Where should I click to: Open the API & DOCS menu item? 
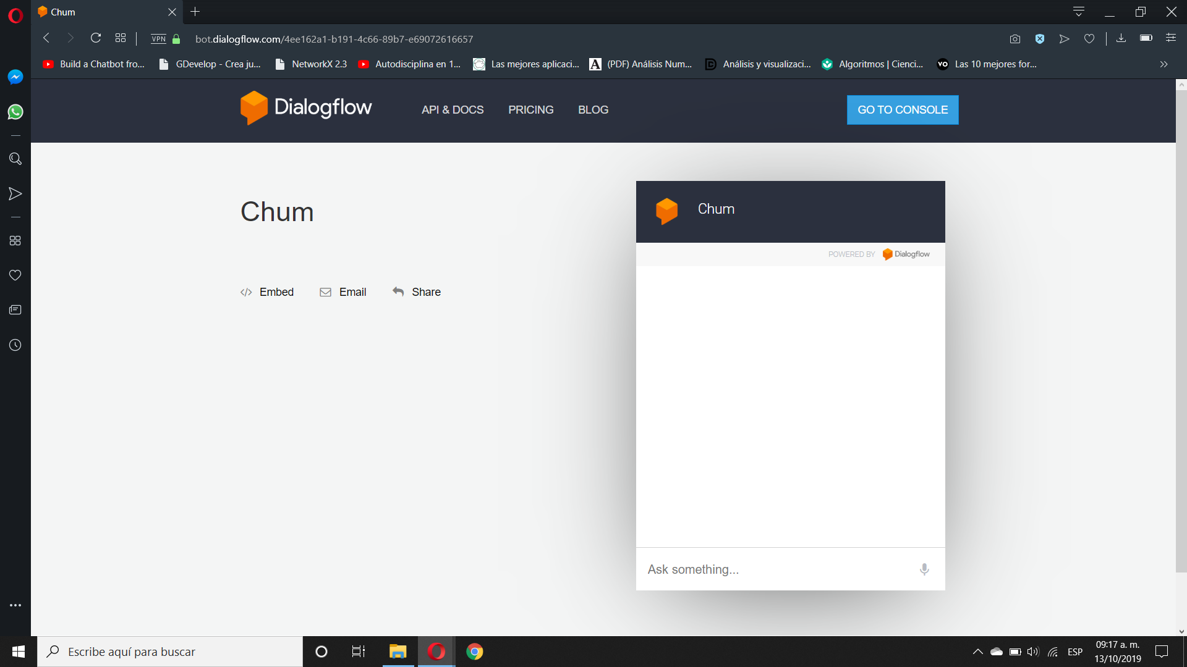coord(453,110)
